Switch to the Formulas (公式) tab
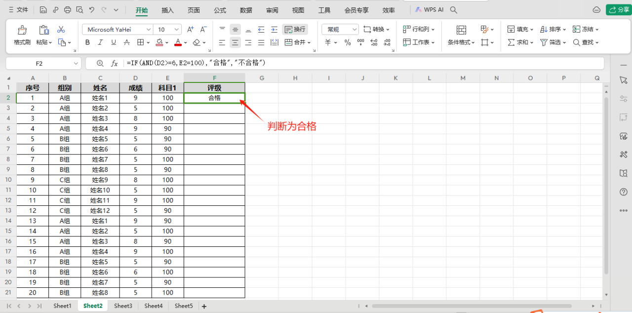Screen dimensions: 632x313 (x=220, y=10)
